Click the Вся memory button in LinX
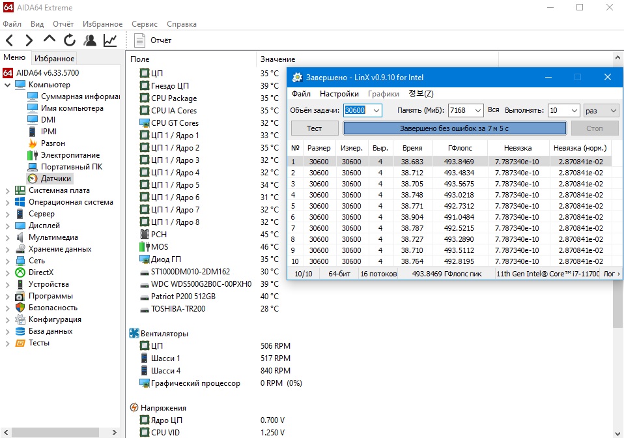Image resolution: width=624 pixels, height=438 pixels. [x=493, y=110]
